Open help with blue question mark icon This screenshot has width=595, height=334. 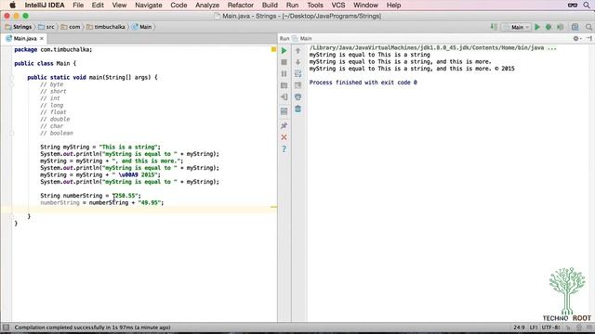click(x=284, y=149)
